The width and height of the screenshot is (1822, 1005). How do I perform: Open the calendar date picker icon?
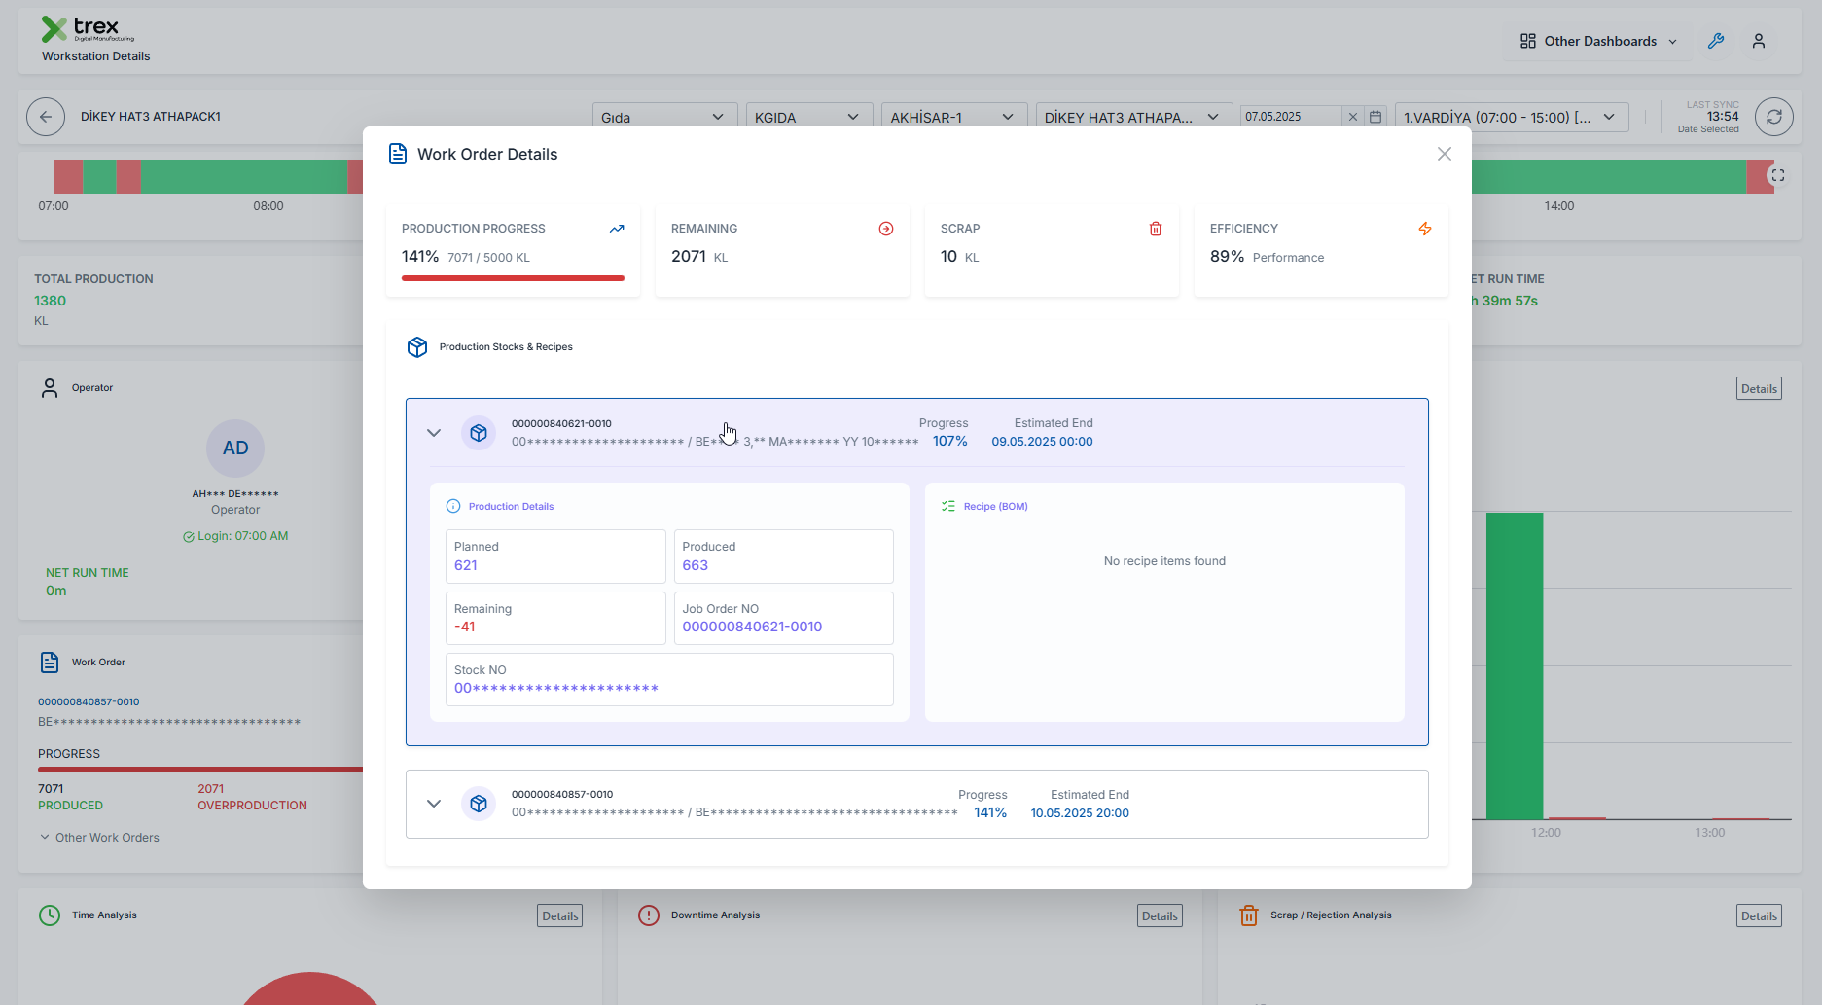pos(1375,117)
